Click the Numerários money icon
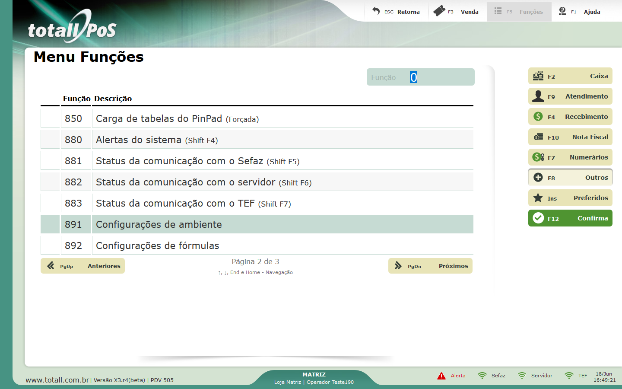Screen dimensions: 622x389 tap(538, 157)
